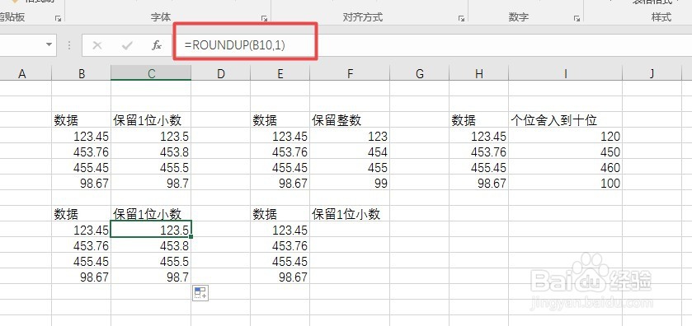Click empty cell right of lower 123.45 in column F
The width and height of the screenshot is (692, 326).
coord(350,230)
